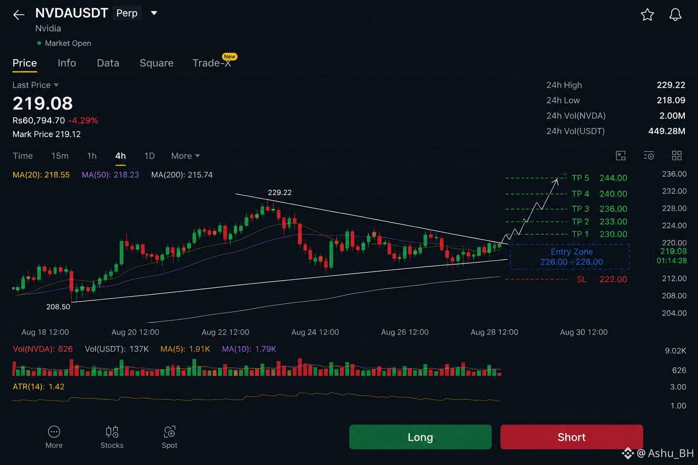
Task: Click the Nvidia company name subtitle
Action: pyautogui.click(x=48, y=28)
